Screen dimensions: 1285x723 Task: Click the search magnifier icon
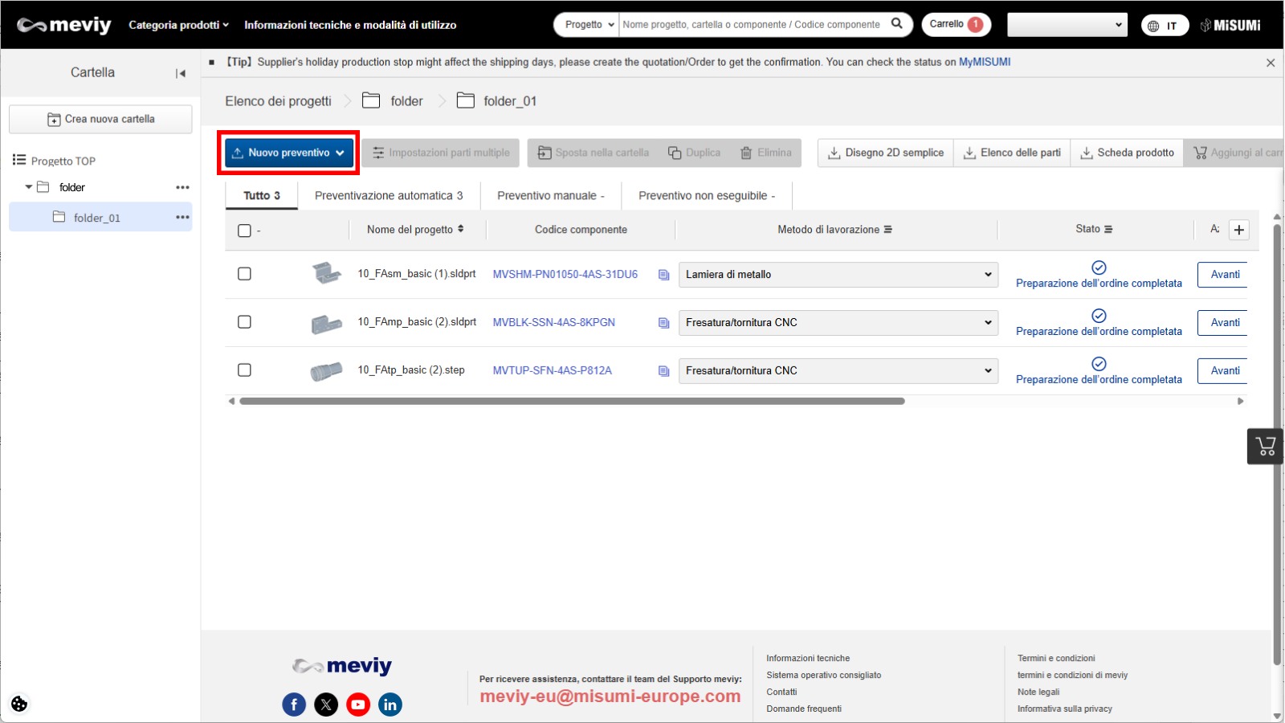[896, 24]
